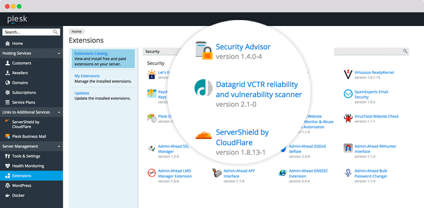Image resolution: width=424 pixels, height=208 pixels.
Task: Click the extensions search magnifier icon
Action: click(x=405, y=52)
